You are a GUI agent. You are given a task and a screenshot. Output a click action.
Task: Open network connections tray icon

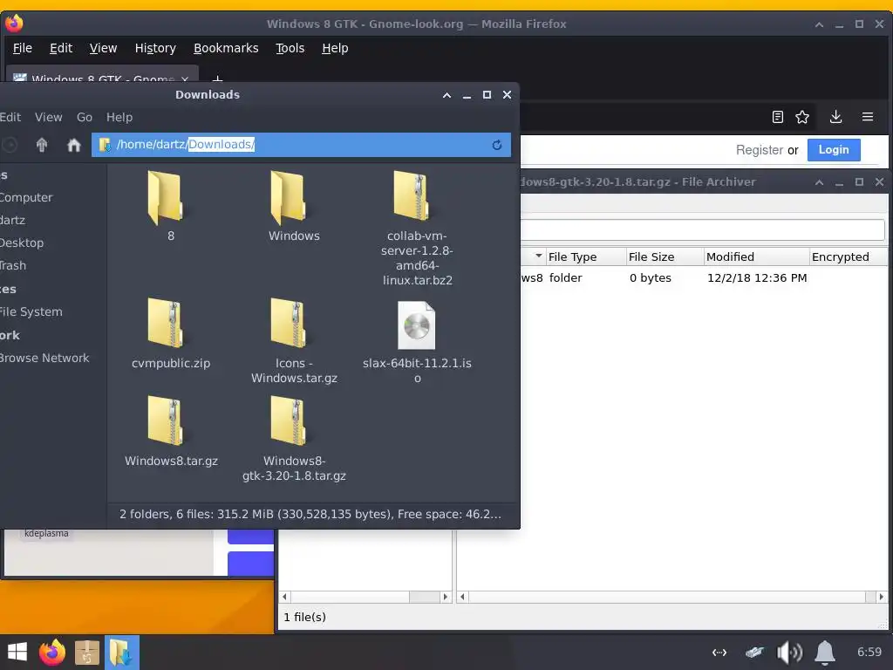click(x=719, y=653)
